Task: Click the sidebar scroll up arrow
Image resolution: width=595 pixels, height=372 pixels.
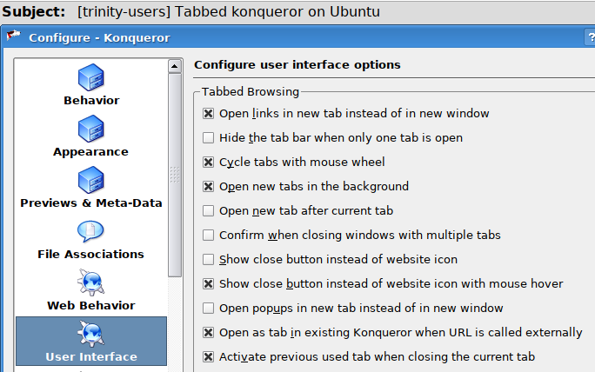Action: (x=175, y=66)
